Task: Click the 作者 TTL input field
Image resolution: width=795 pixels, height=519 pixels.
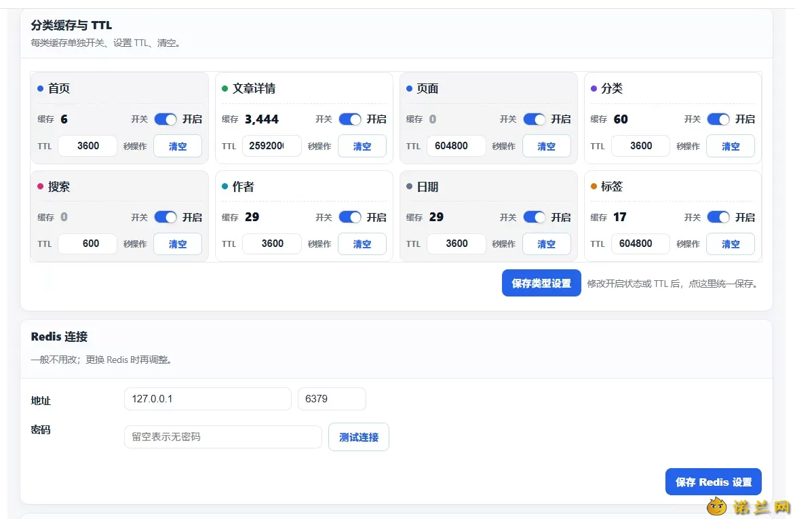Action: click(272, 244)
